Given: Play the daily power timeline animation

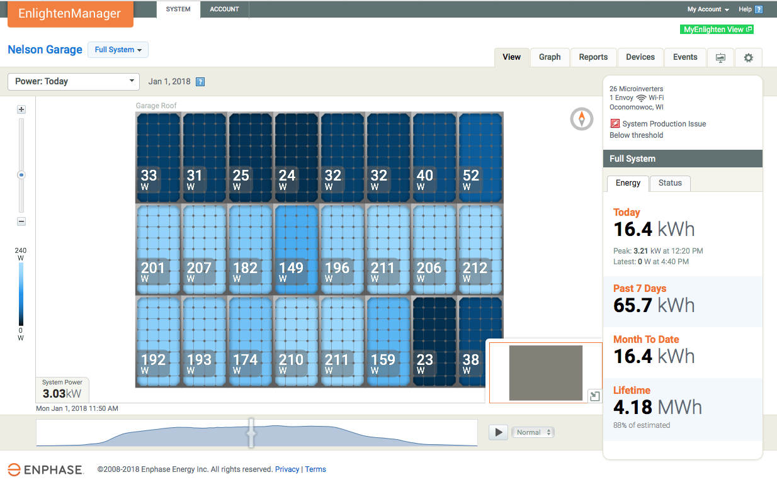Looking at the screenshot, I should pyautogui.click(x=499, y=432).
